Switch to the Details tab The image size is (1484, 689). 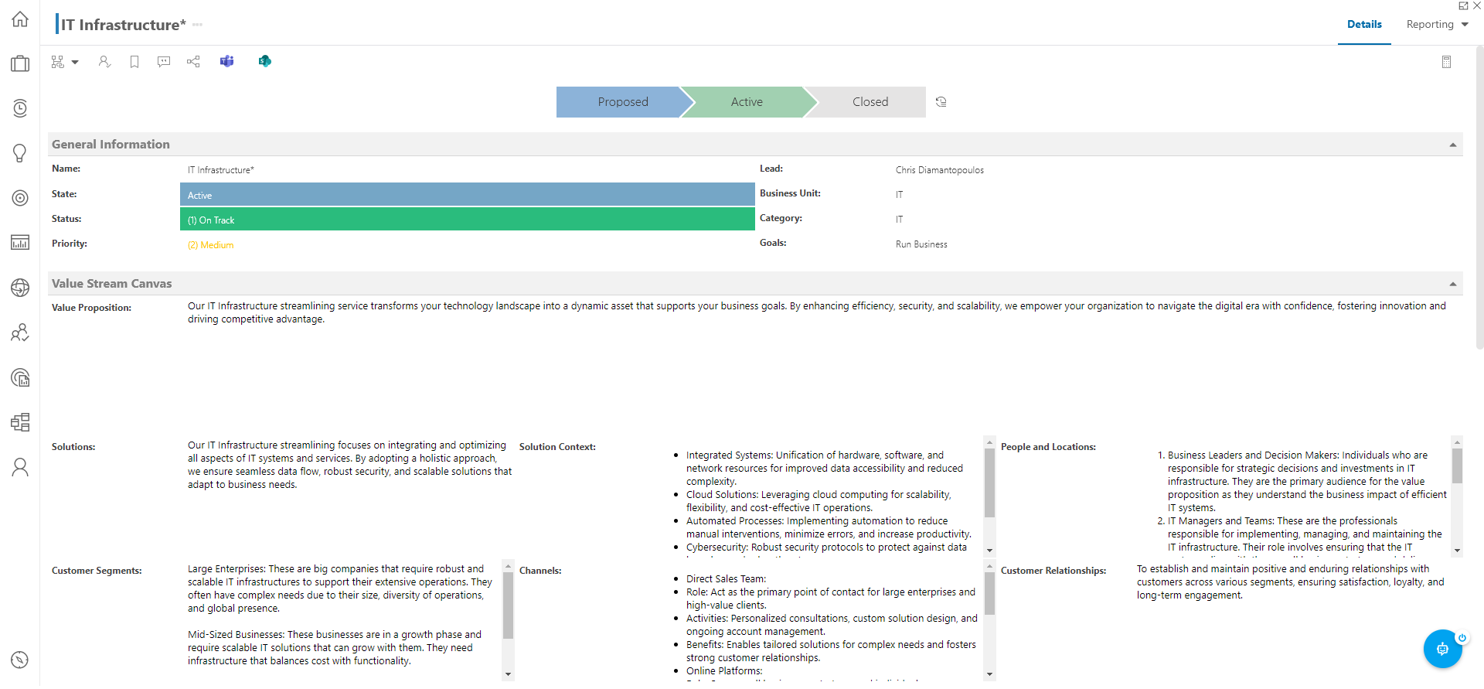pos(1364,24)
